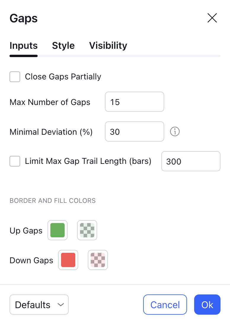Click the Close Gaps Partially label
230x323 pixels.
63,77
